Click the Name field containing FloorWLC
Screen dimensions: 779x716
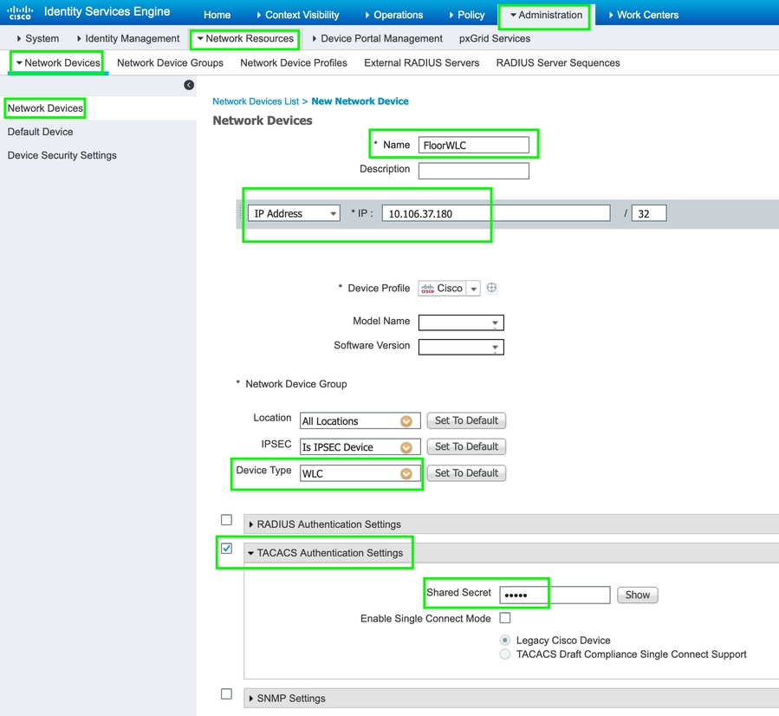pos(474,145)
